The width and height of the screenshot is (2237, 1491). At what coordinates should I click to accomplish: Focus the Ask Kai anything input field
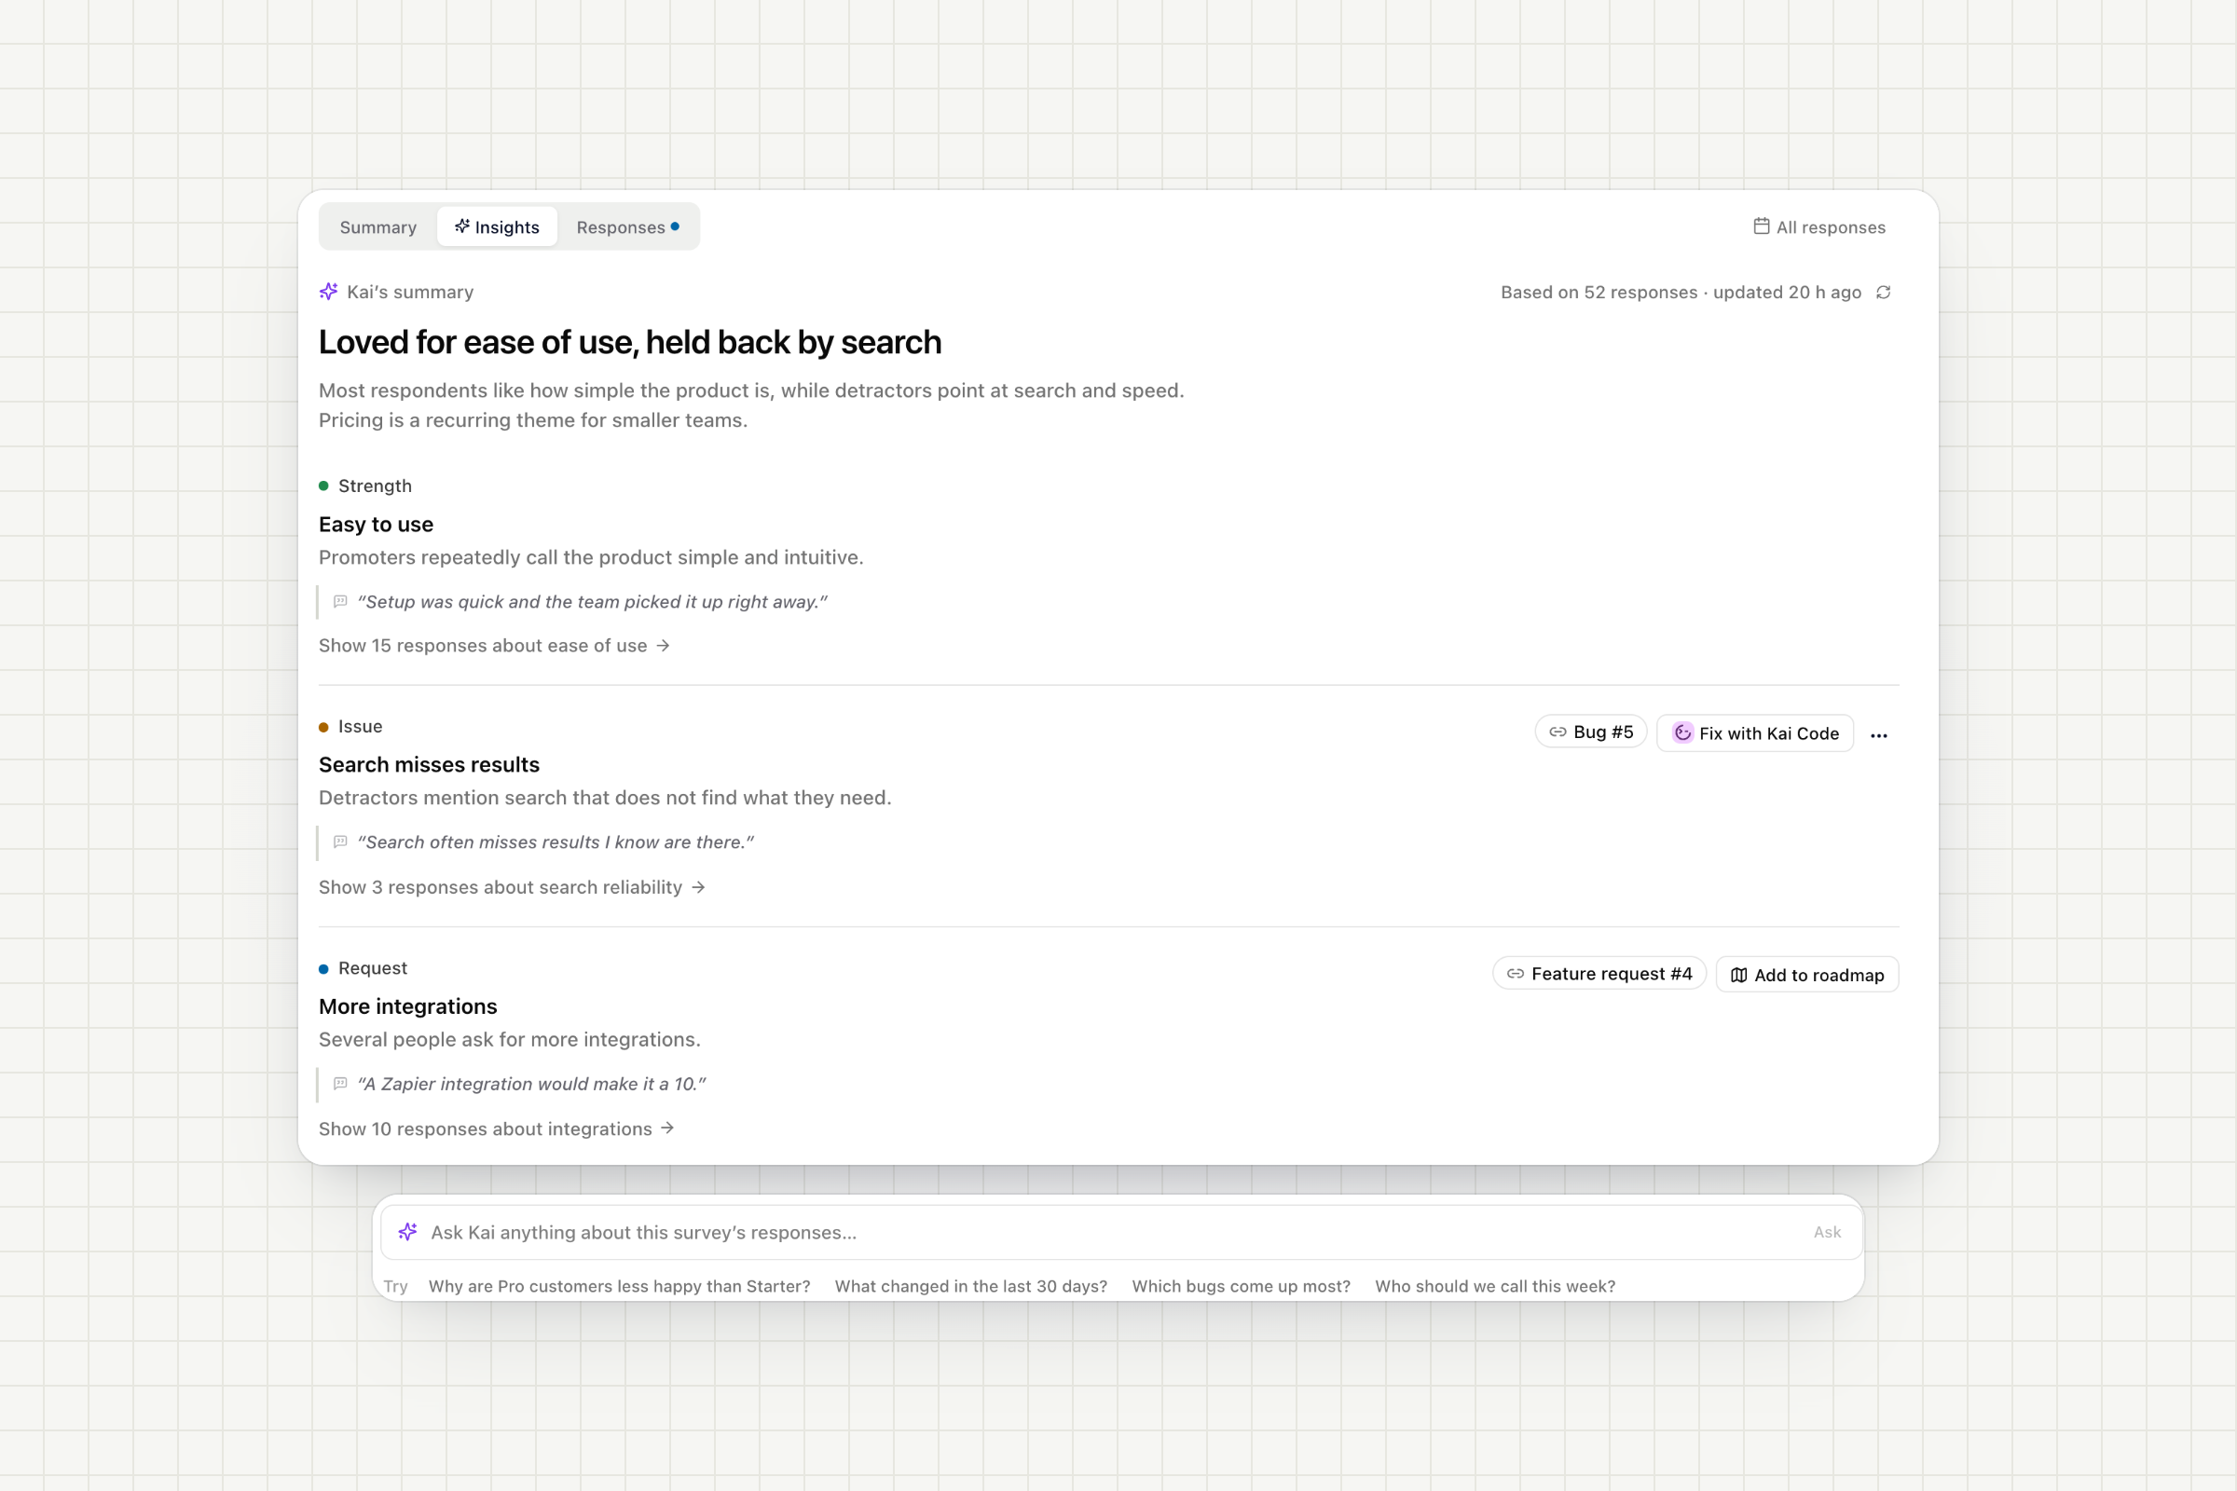[x=1120, y=1232]
